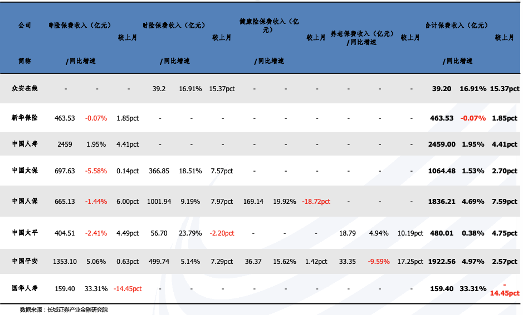The height and width of the screenshot is (315, 523).
Task: Click the 9.19% growth cell
Action: [x=190, y=202]
